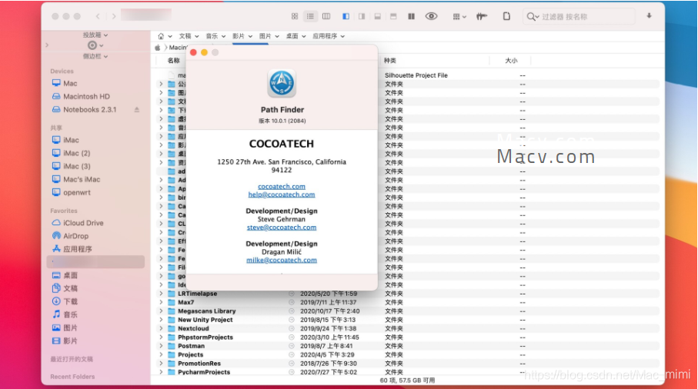The height and width of the screenshot is (389, 698).
Task: Click the caliper size tool icon
Action: (482, 16)
